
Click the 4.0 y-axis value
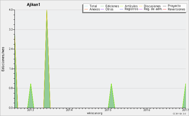[x=11, y=10]
